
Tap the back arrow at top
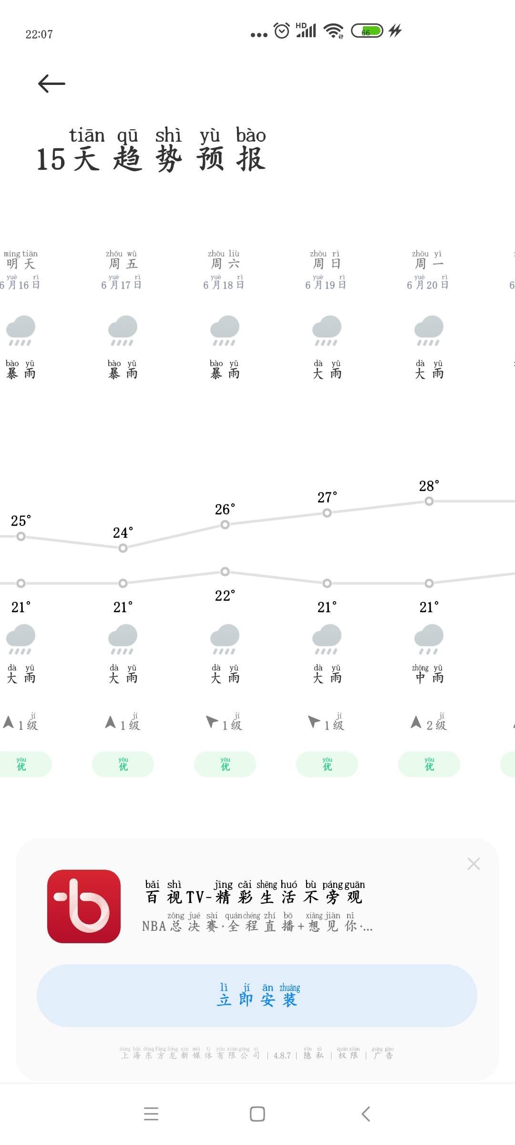[51, 83]
